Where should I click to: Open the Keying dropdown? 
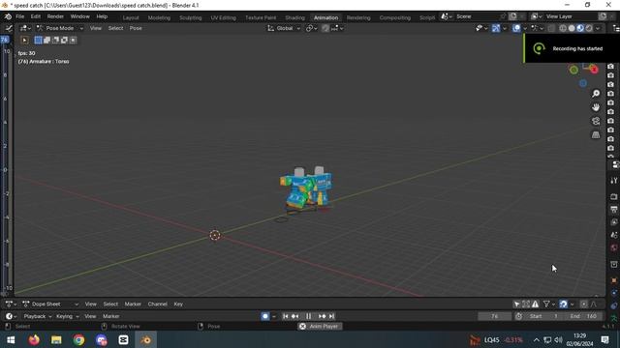67,316
